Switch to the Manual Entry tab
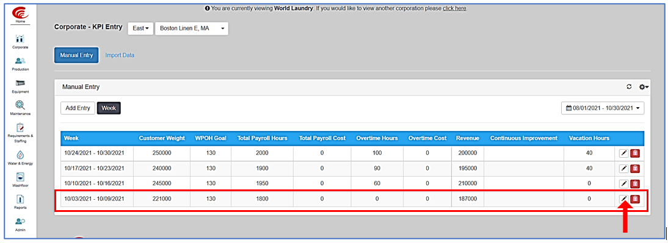 pos(76,55)
